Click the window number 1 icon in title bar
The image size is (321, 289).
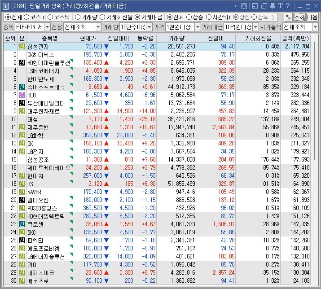(5, 6)
